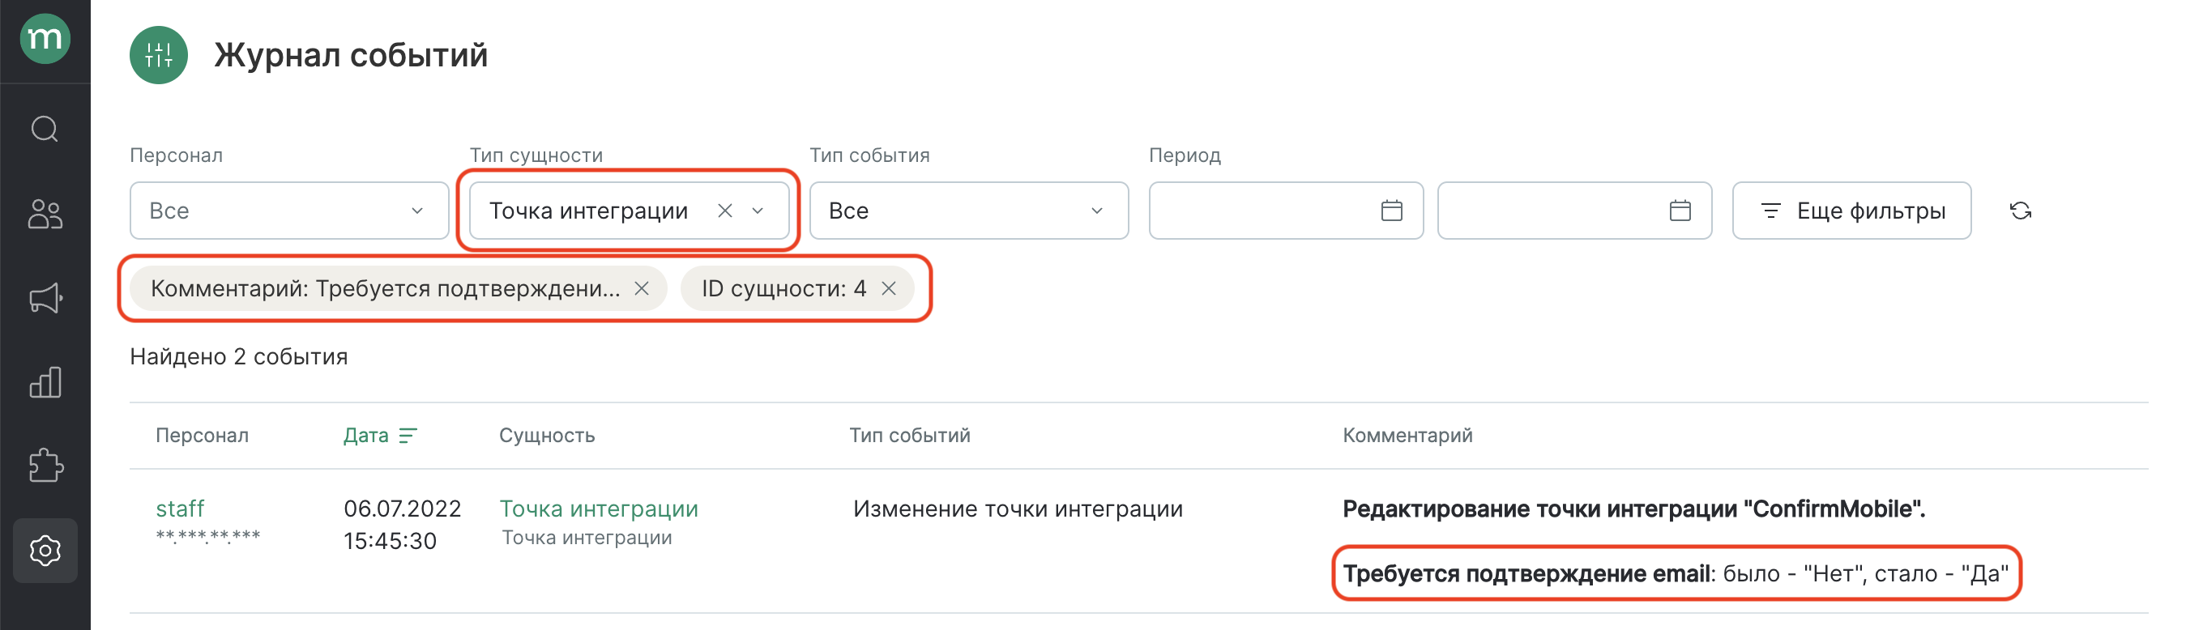
Task: Clear the Точка интеграции entity type selection
Action: [724, 211]
